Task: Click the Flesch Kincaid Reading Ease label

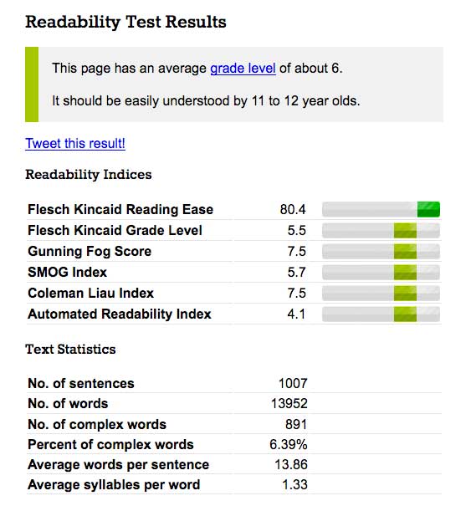Action: click(120, 209)
